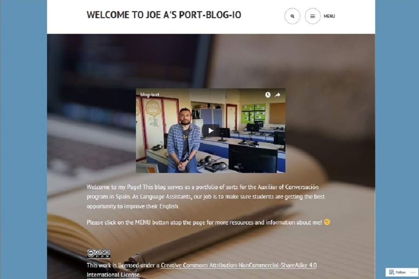Go to Welcome to Joe A's Port-Blog-io title
419x279 pixels.
(x=164, y=15)
